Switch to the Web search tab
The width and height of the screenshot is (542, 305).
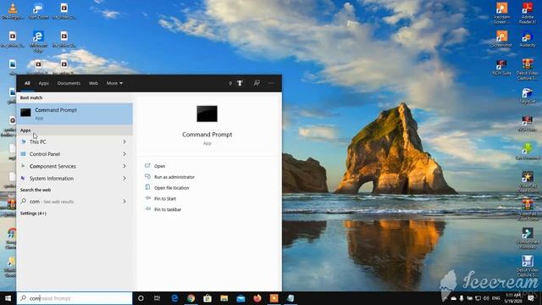(x=93, y=83)
